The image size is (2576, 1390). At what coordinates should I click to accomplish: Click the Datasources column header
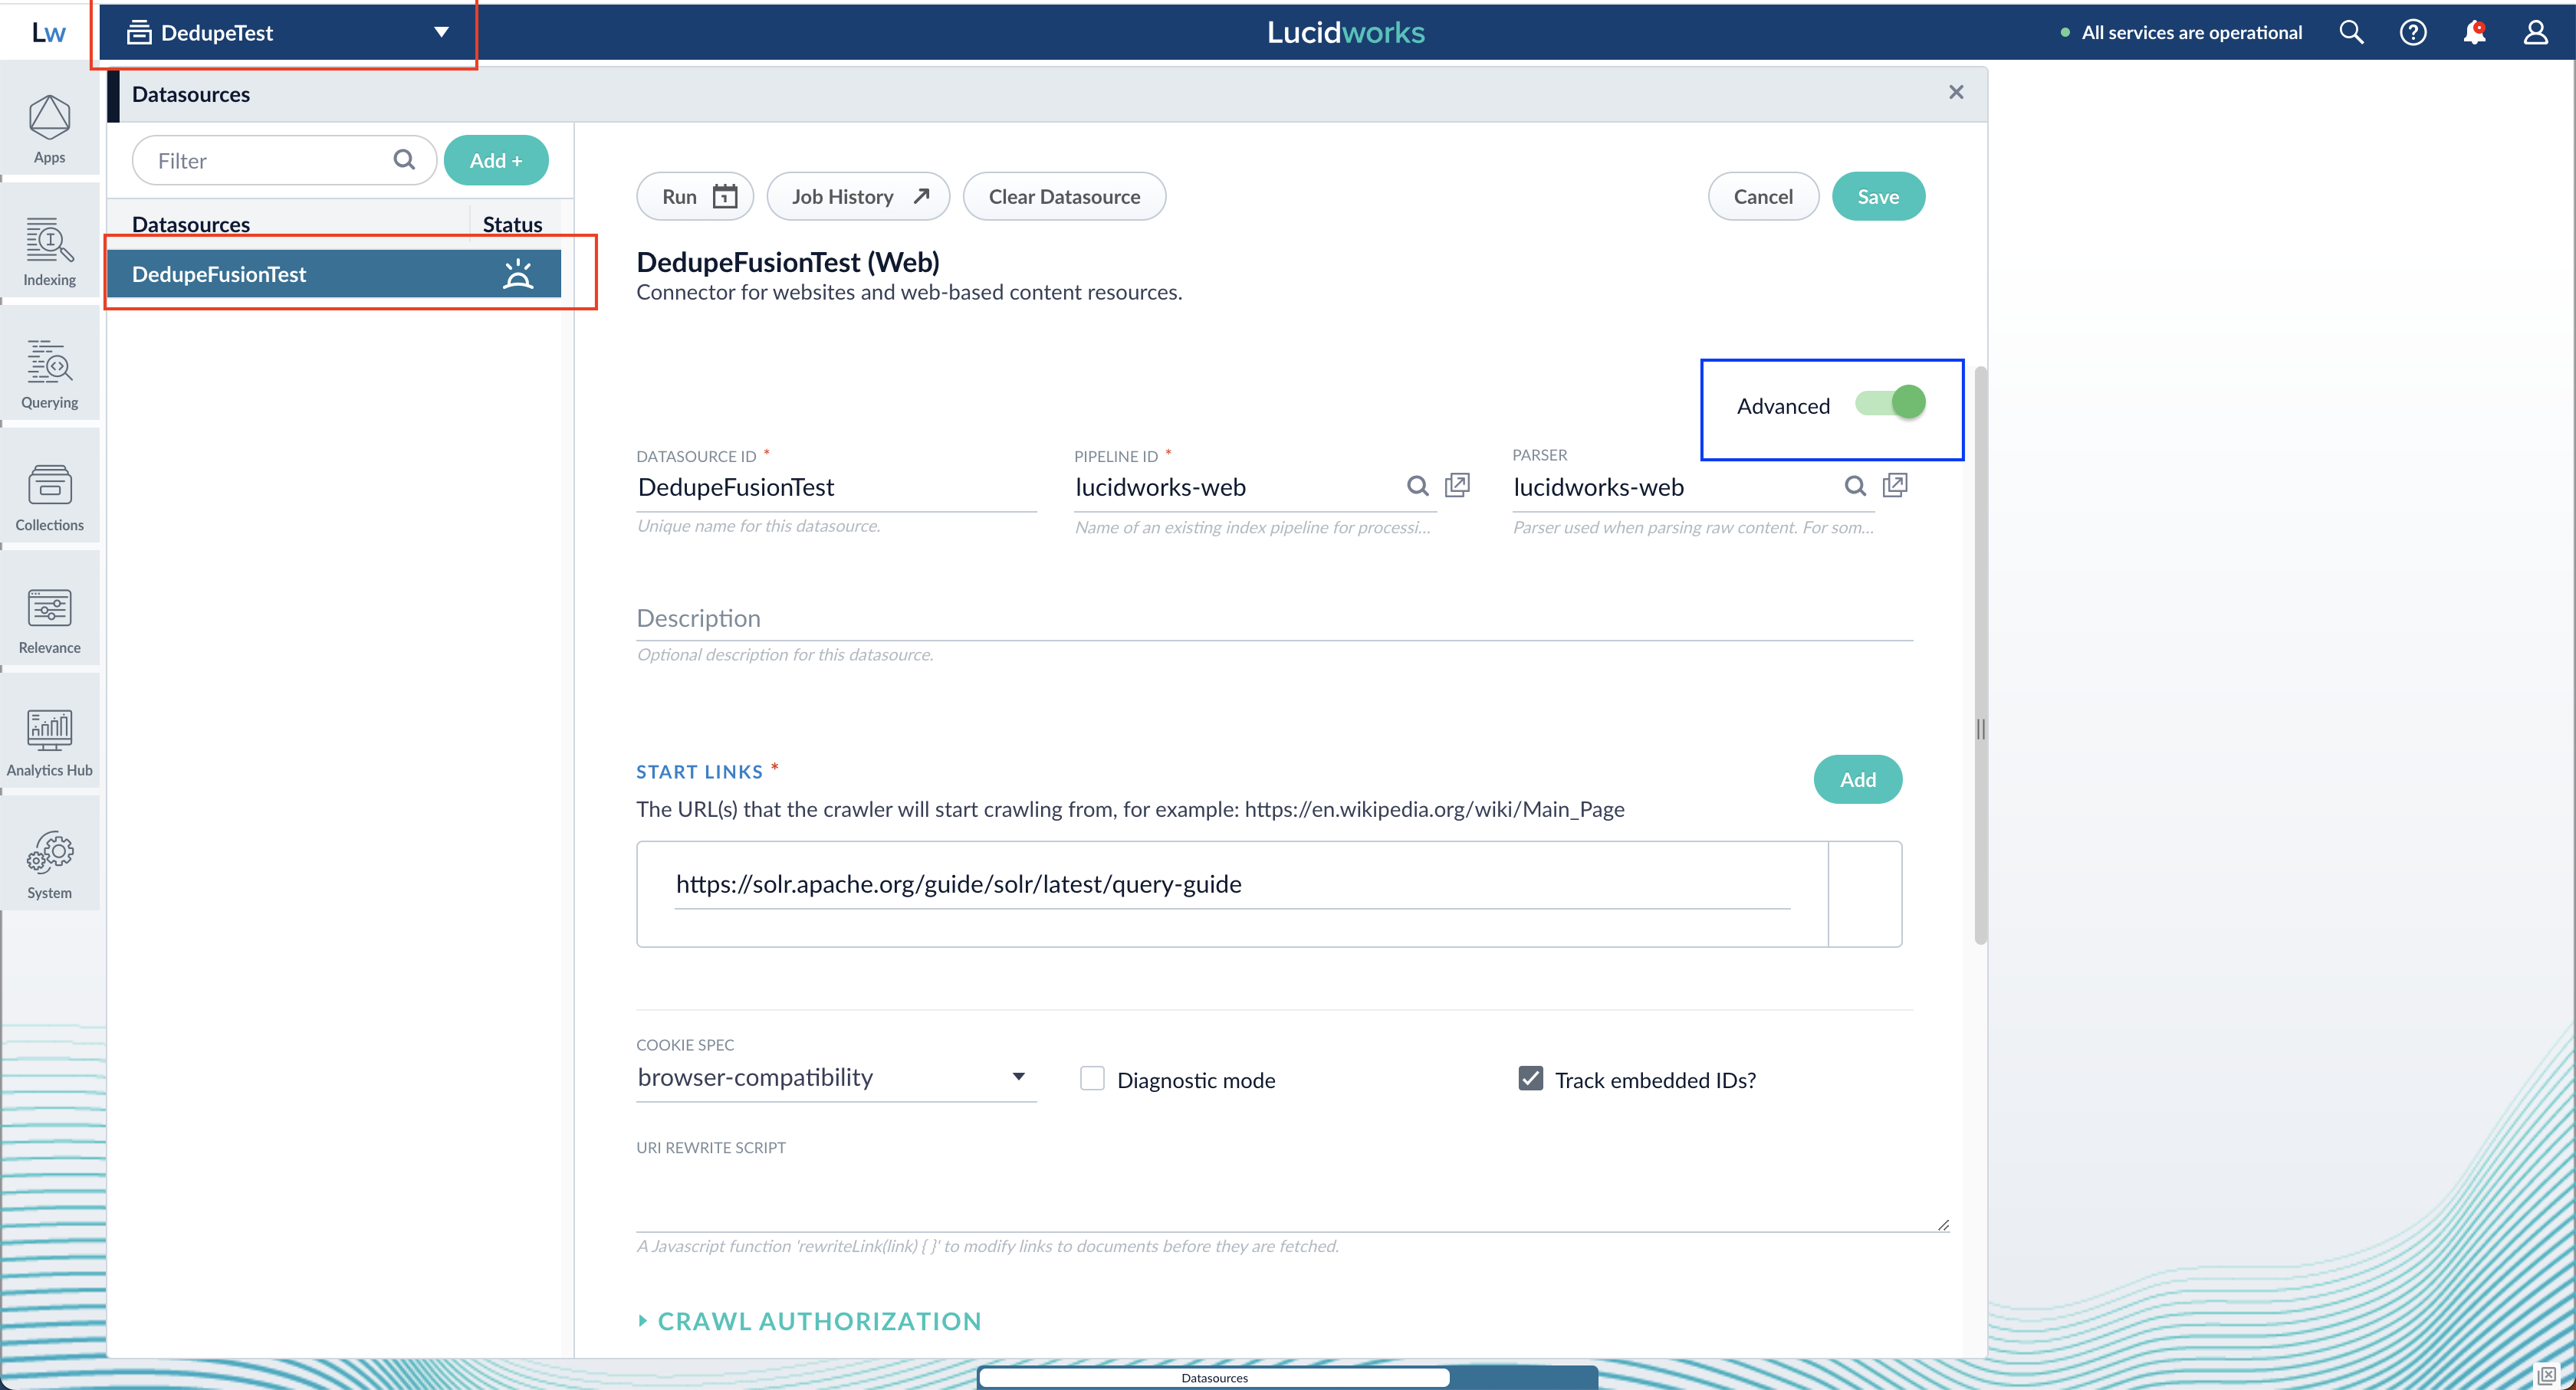pos(191,224)
